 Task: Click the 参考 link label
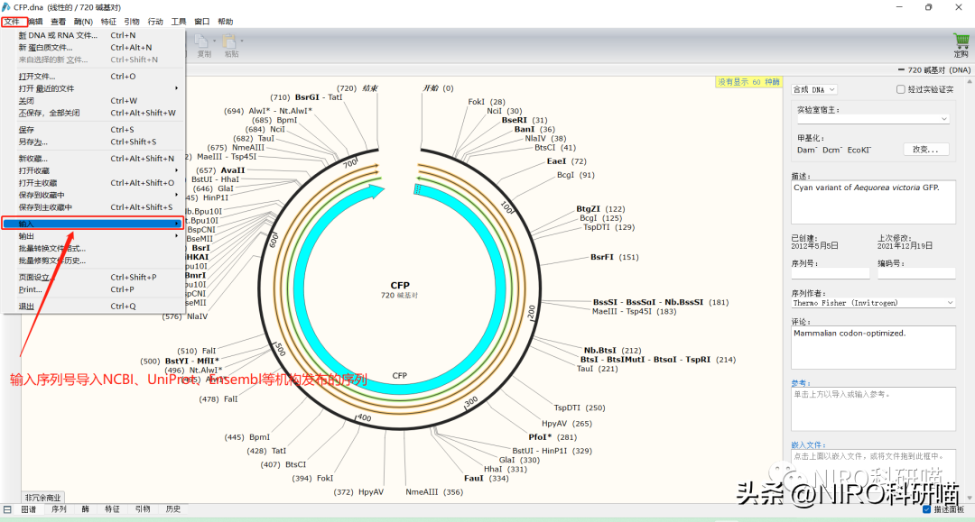point(800,382)
